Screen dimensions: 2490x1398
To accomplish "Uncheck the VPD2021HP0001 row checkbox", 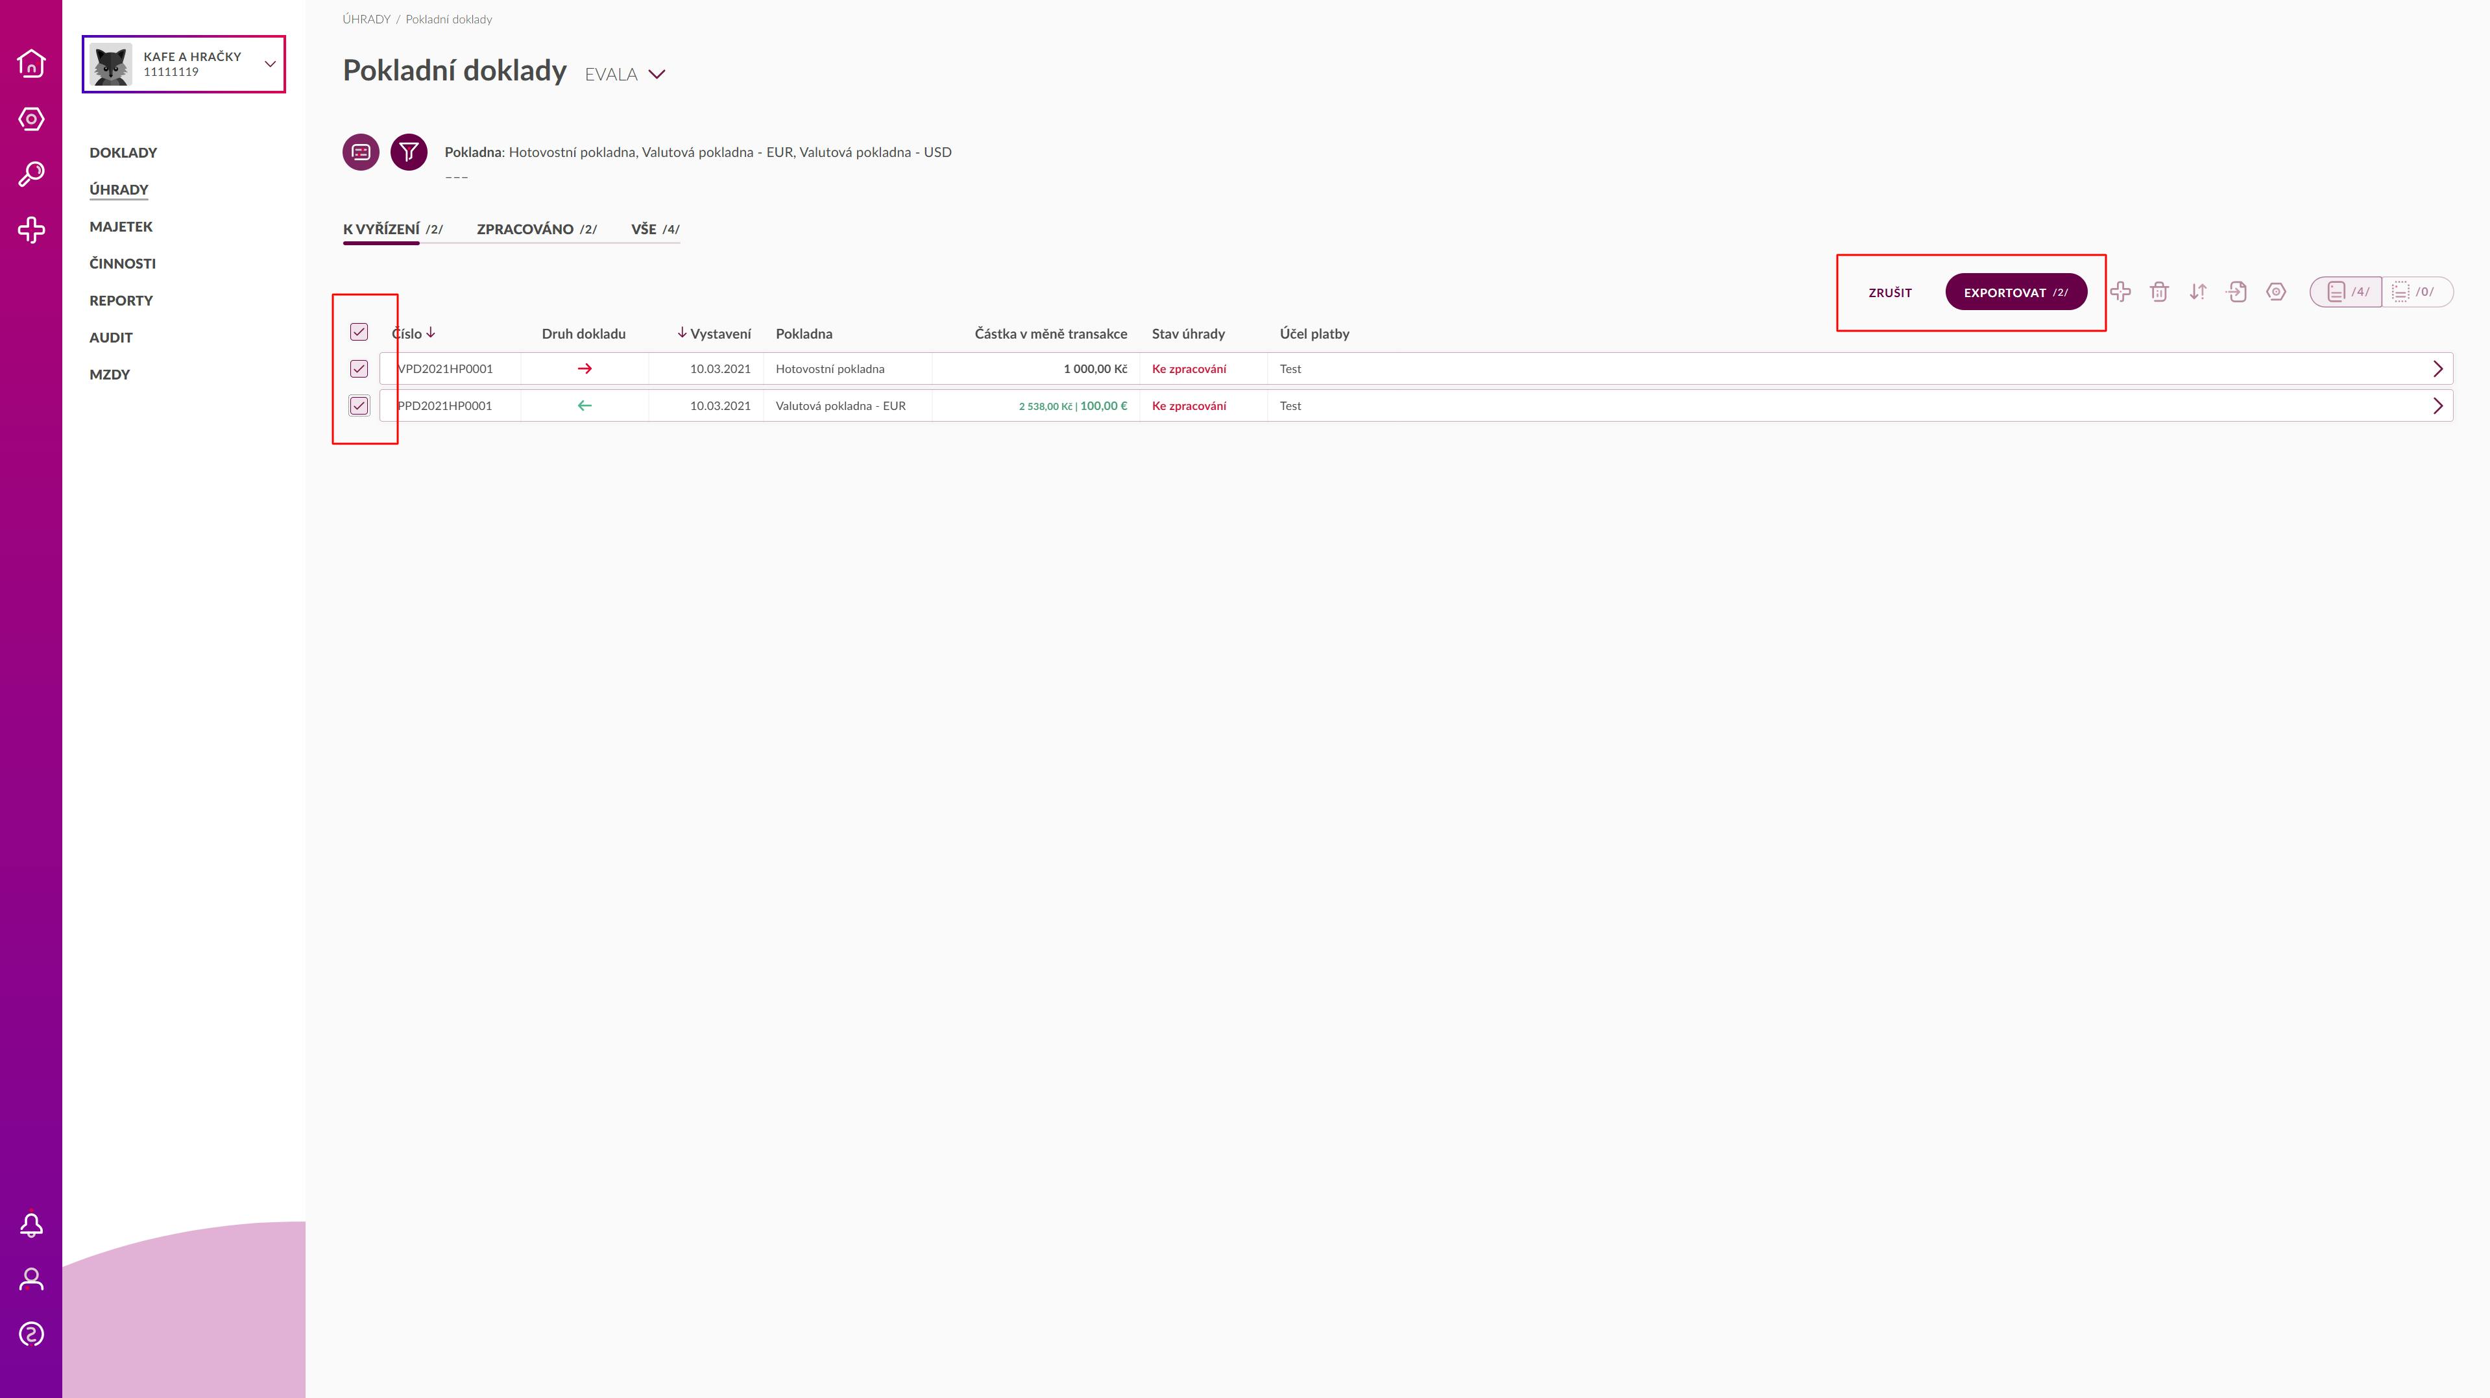I will (x=359, y=368).
